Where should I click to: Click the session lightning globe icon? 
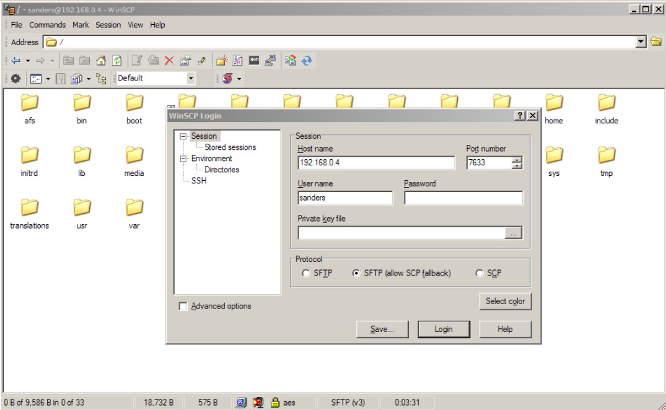point(227,79)
